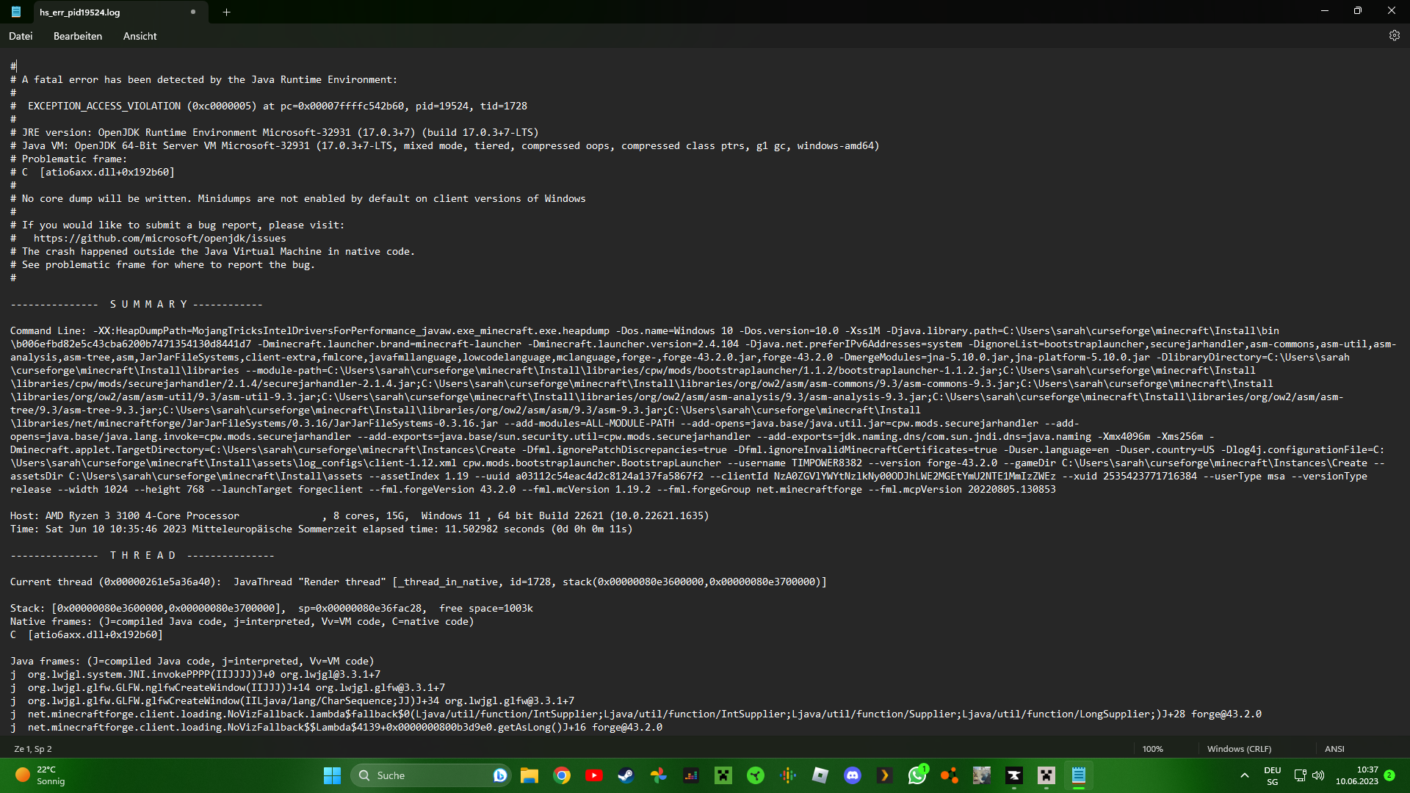Open the Windows Start menu

click(332, 775)
